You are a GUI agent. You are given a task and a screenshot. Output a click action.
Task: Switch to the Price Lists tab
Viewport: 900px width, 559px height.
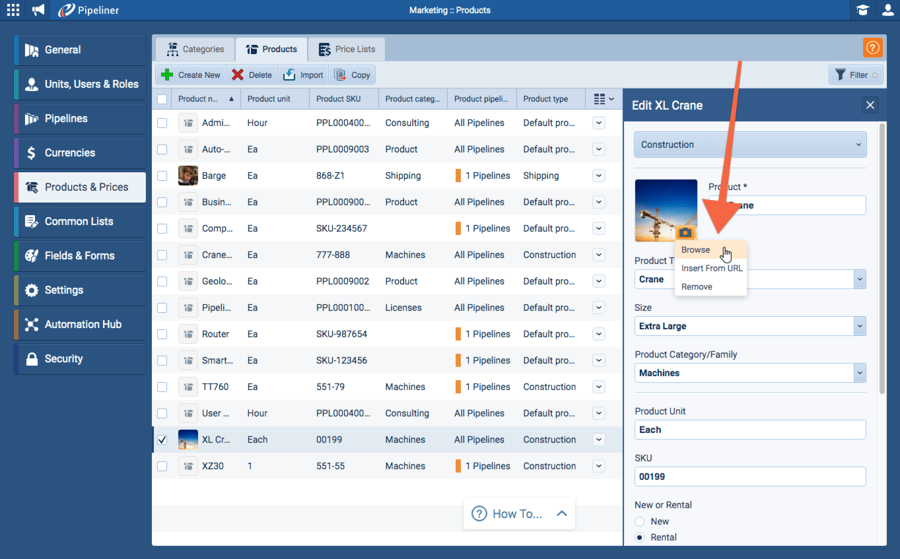tap(347, 49)
